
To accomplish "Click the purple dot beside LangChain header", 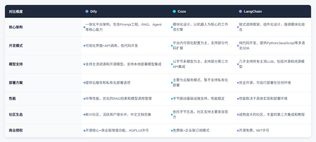I will click(241, 11).
